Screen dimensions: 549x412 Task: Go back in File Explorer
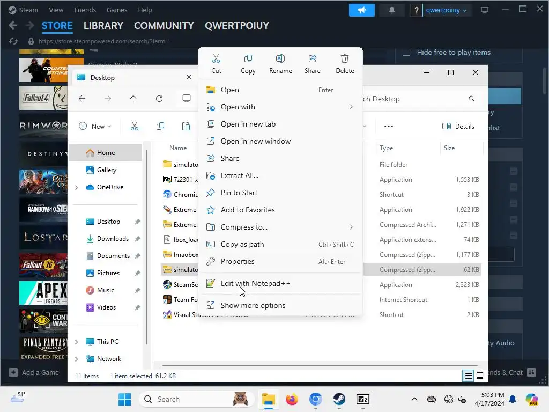click(x=82, y=99)
